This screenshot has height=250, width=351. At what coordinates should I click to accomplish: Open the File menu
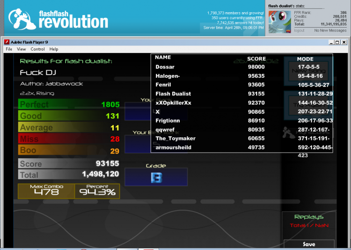[9, 49]
